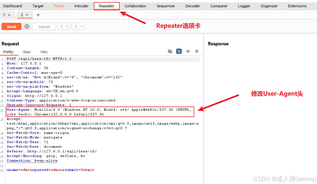The image size is (317, 184).
Task: Select the Repeater tab
Action: point(106,6)
